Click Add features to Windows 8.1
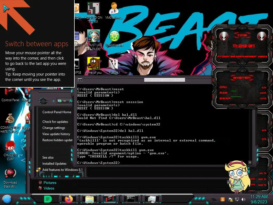The image size is (273, 205). pyautogui.click(x=62, y=169)
